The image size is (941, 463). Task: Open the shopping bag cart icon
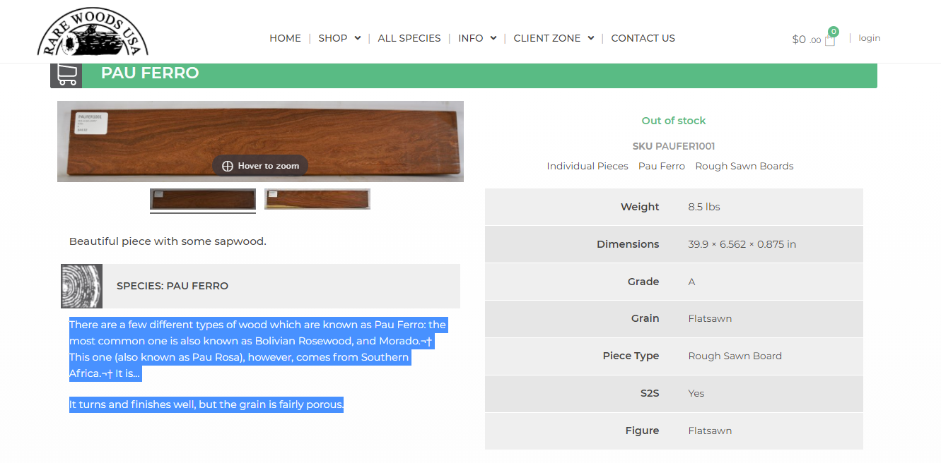pyautogui.click(x=829, y=40)
